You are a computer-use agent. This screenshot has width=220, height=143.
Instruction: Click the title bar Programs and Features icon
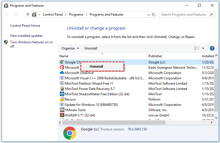coord(6,6)
